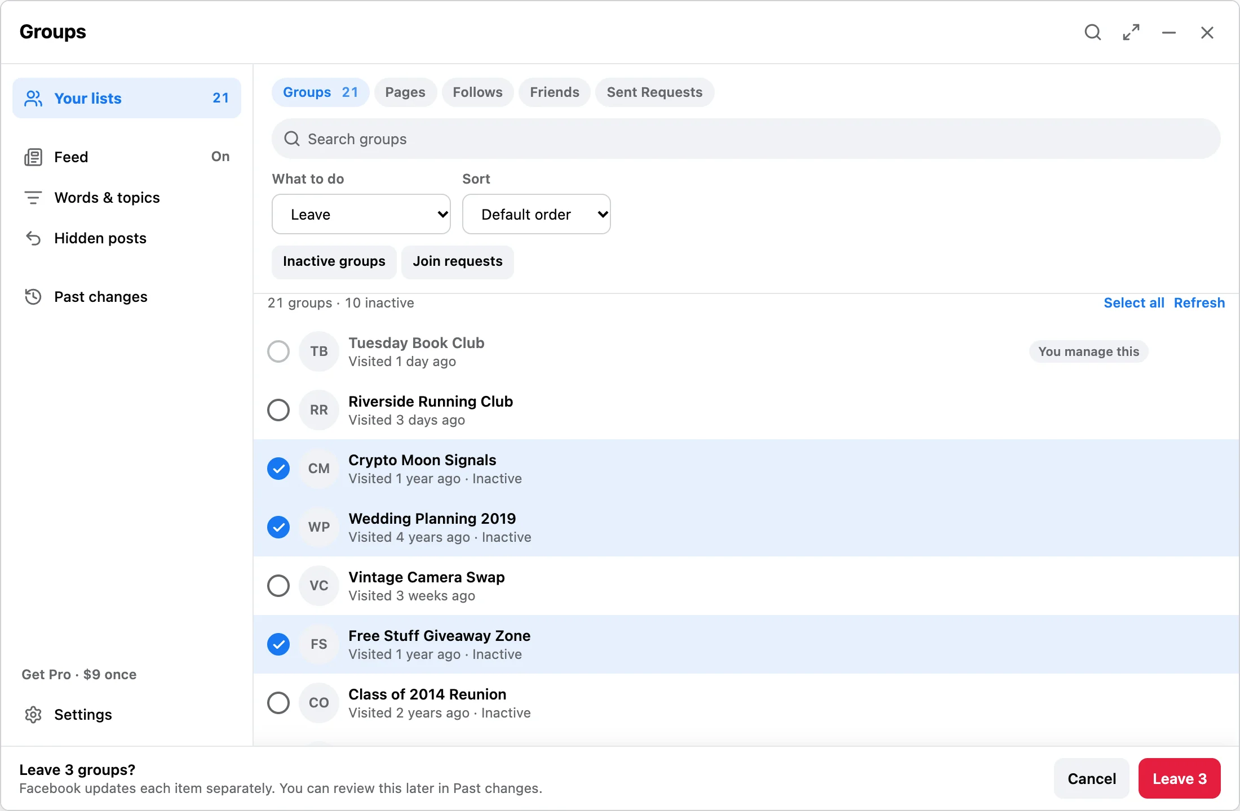Uncheck Crypto Moon Signals
Image resolution: width=1240 pixels, height=811 pixels.
278,469
